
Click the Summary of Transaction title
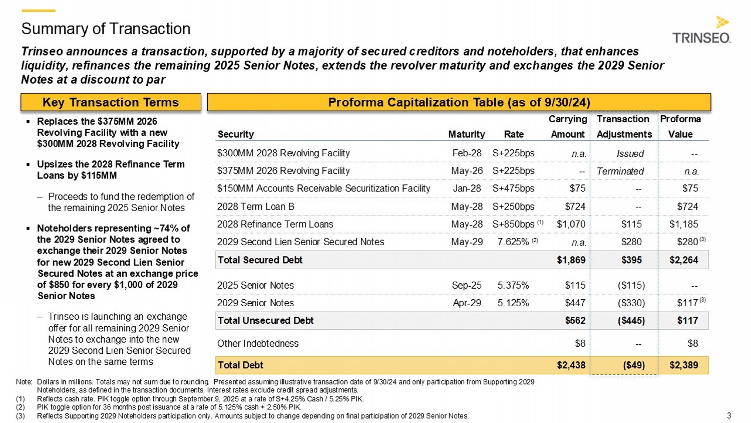click(x=106, y=29)
